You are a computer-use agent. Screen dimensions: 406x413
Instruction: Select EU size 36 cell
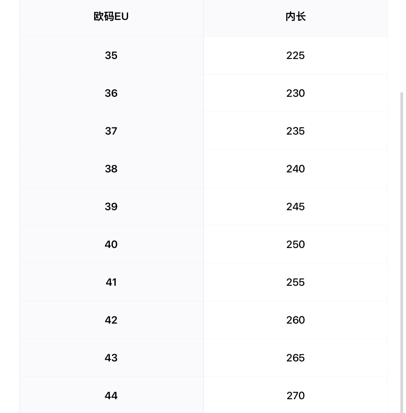tap(111, 93)
